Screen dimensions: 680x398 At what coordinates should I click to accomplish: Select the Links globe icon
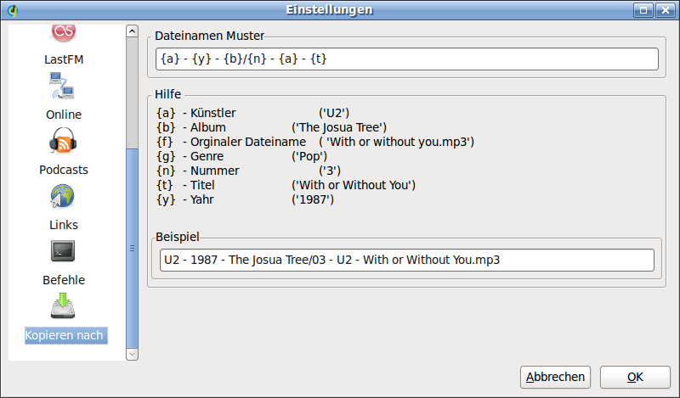pos(62,196)
